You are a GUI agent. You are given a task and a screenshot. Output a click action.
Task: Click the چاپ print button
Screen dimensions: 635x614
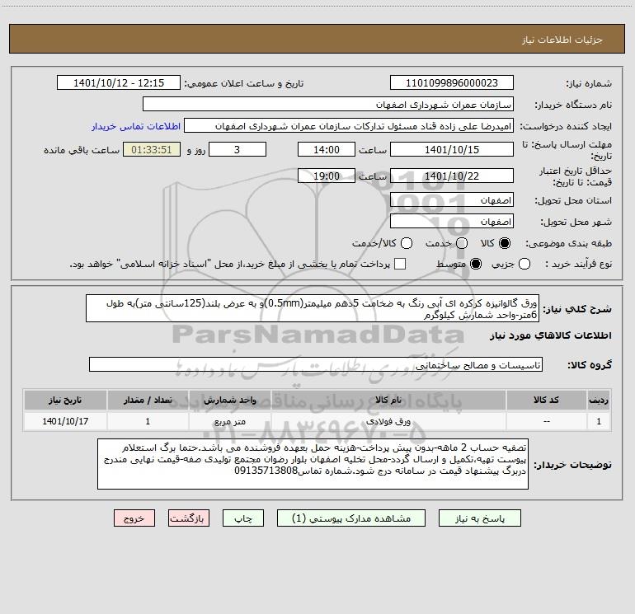(x=243, y=518)
